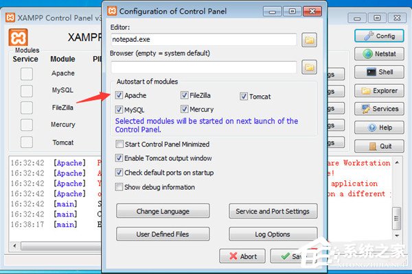Click the Tomcat service checkbox in main window
412x274 pixels.
coord(27,142)
